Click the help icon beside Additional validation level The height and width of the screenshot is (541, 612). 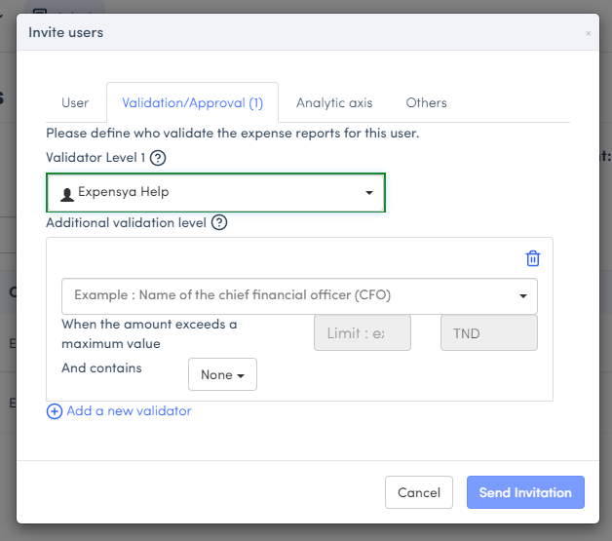[219, 222]
